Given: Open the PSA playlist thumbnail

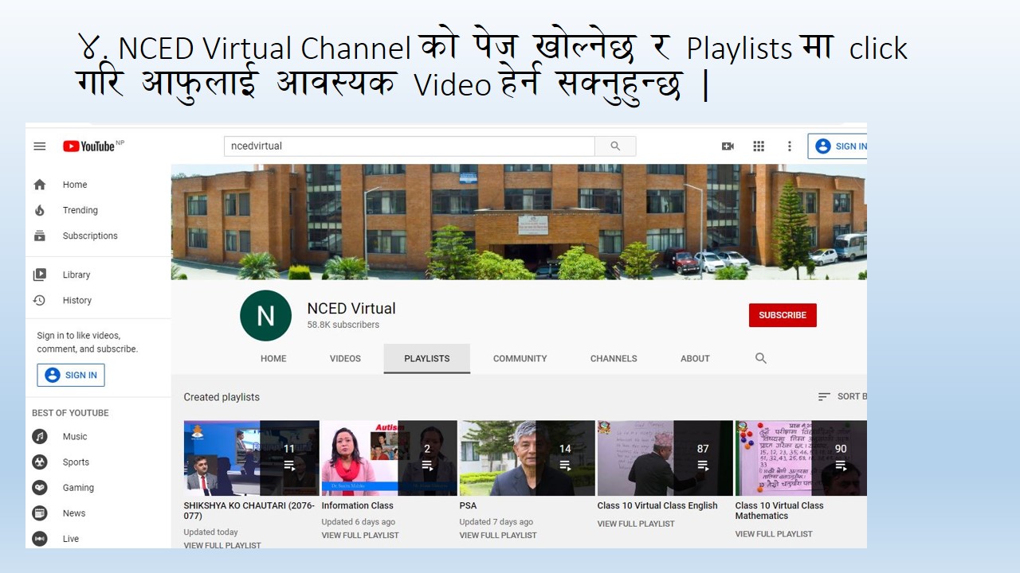Looking at the screenshot, I should 527,458.
